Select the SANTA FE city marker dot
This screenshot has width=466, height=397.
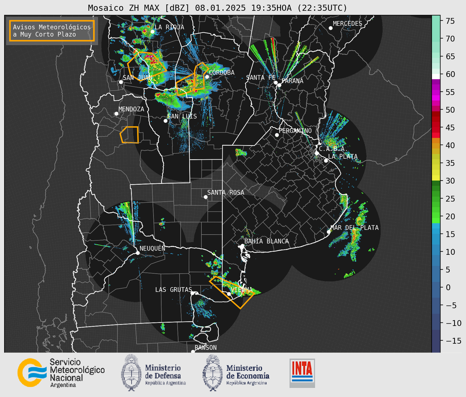[276, 83]
